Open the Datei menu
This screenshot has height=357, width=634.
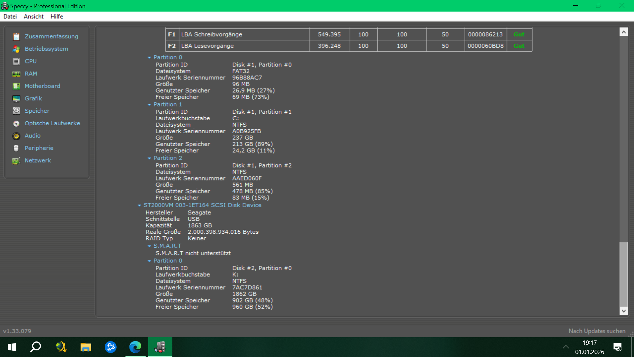(10, 17)
